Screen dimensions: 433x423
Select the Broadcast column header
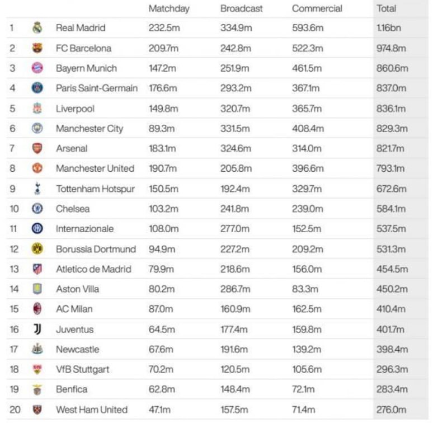241,8
